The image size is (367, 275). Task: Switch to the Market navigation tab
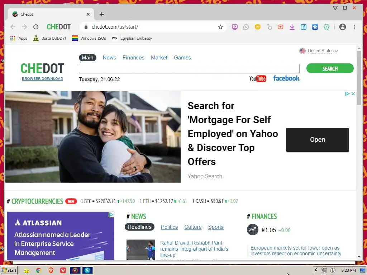pyautogui.click(x=159, y=58)
